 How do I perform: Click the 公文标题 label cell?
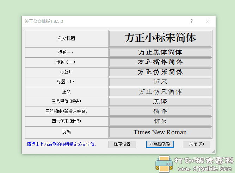(67, 39)
